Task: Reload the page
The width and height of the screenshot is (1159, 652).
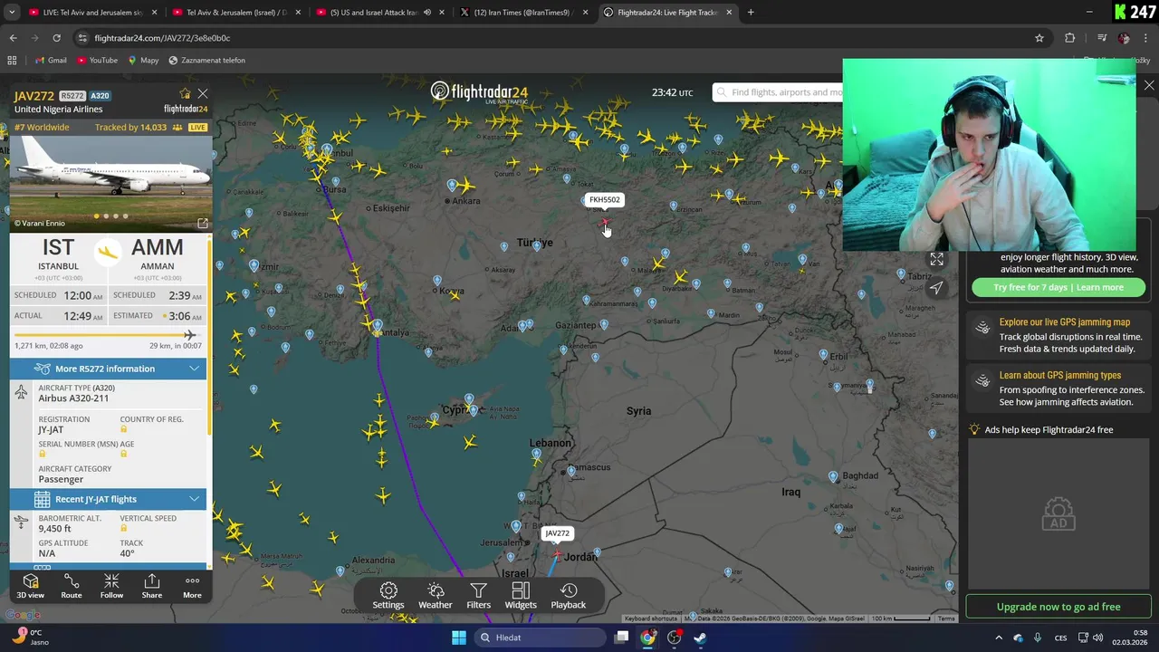Action: 56,38
